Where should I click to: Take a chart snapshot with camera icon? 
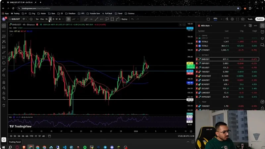(x=243, y=19)
